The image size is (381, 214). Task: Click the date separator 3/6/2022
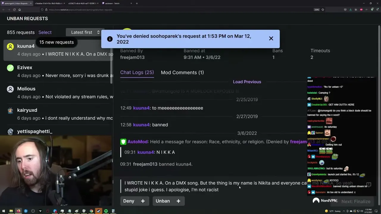[x=247, y=133]
